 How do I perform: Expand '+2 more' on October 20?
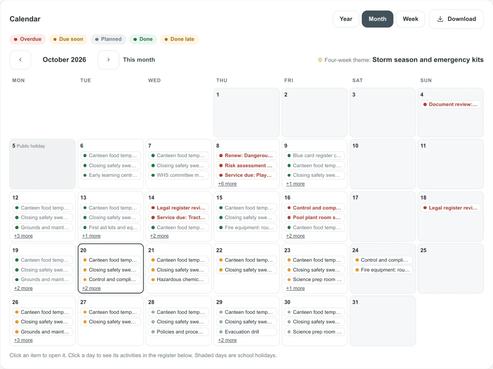pyautogui.click(x=91, y=288)
